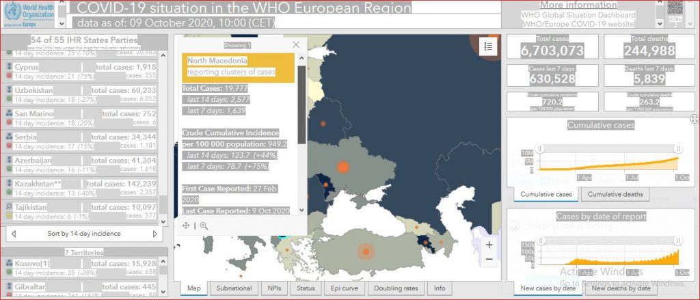
Task: Open WHO Global Situation Dashboard link
Action: [578, 15]
